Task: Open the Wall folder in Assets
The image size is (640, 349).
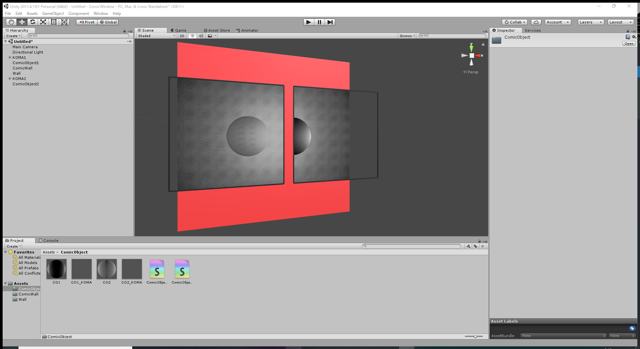Action: tap(20, 299)
